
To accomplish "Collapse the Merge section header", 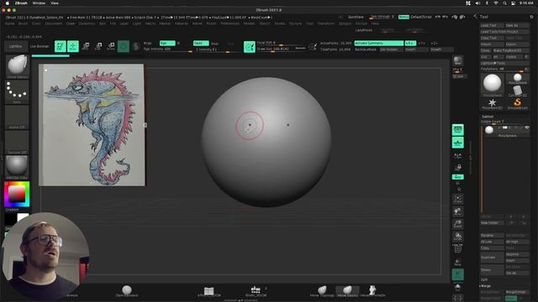I will coord(485,286).
